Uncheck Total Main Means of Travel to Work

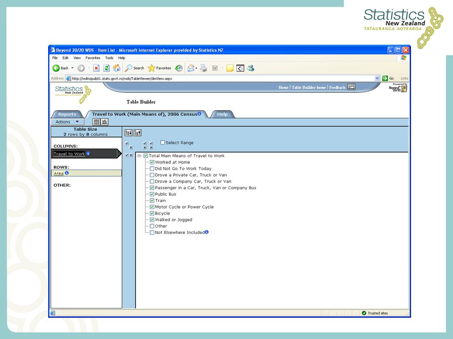pos(146,156)
